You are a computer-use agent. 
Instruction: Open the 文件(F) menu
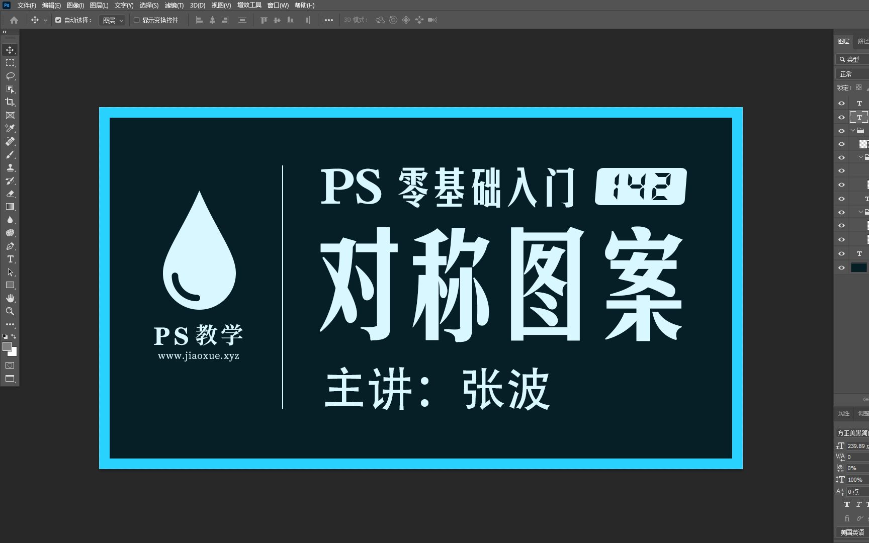pyautogui.click(x=27, y=6)
